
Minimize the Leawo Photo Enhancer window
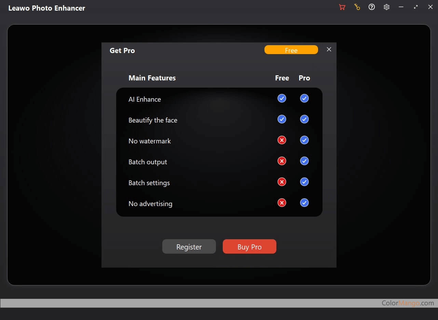pyautogui.click(x=401, y=7)
